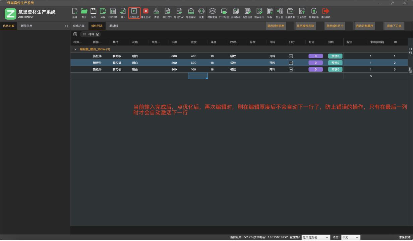Toggle 归方 checkbox in ID 3 row
Viewport: 413px width, 241px height.
(291, 70)
